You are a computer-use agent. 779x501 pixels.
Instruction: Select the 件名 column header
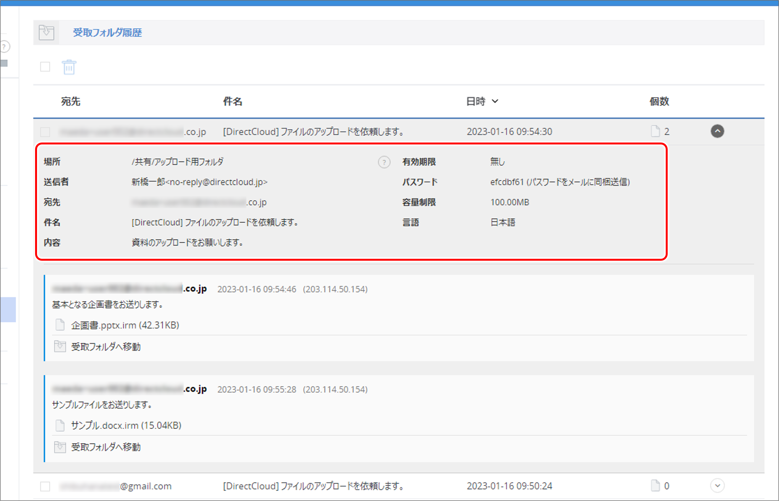(233, 102)
